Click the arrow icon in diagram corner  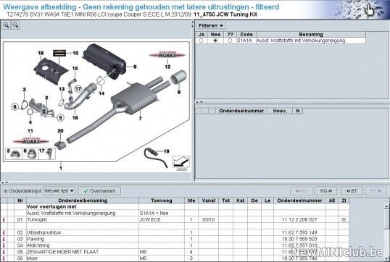tap(181, 161)
